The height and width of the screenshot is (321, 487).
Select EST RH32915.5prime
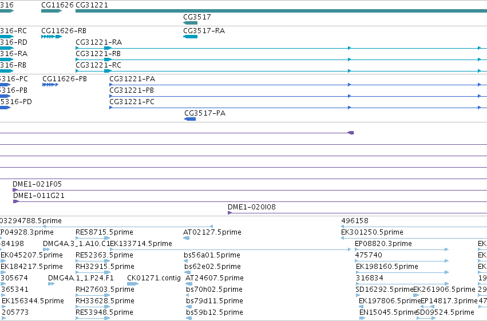[x=105, y=267]
